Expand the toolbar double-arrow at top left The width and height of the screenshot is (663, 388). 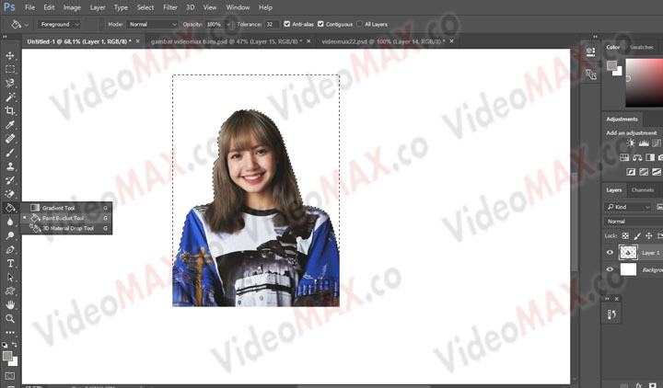pyautogui.click(x=6, y=37)
